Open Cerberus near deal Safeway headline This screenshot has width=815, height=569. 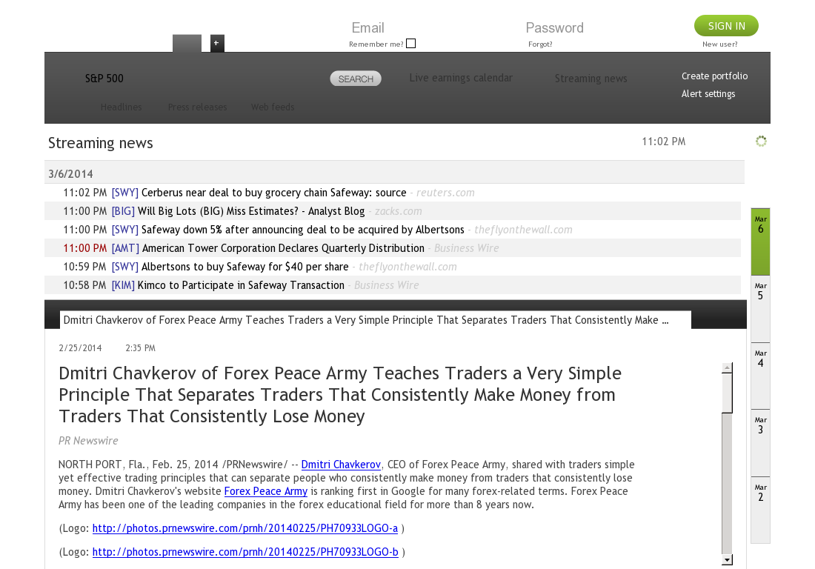point(274,193)
